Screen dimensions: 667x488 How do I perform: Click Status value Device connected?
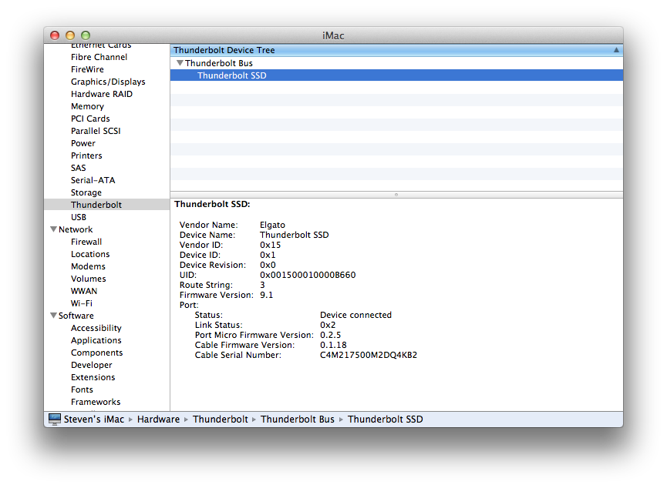point(355,315)
